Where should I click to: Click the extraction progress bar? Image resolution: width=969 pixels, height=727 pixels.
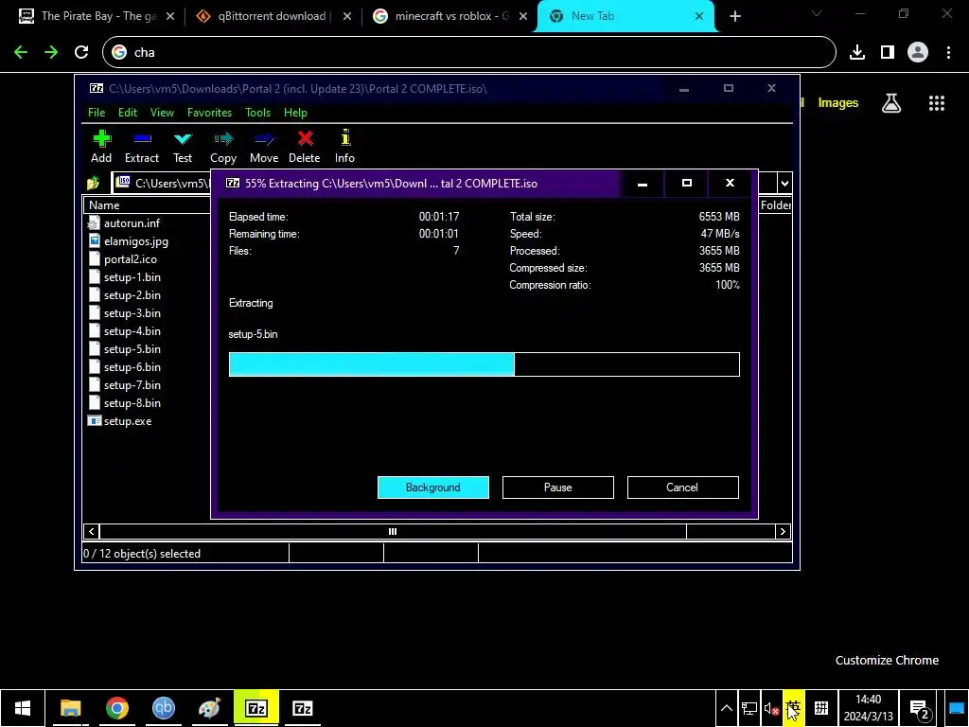tap(484, 364)
